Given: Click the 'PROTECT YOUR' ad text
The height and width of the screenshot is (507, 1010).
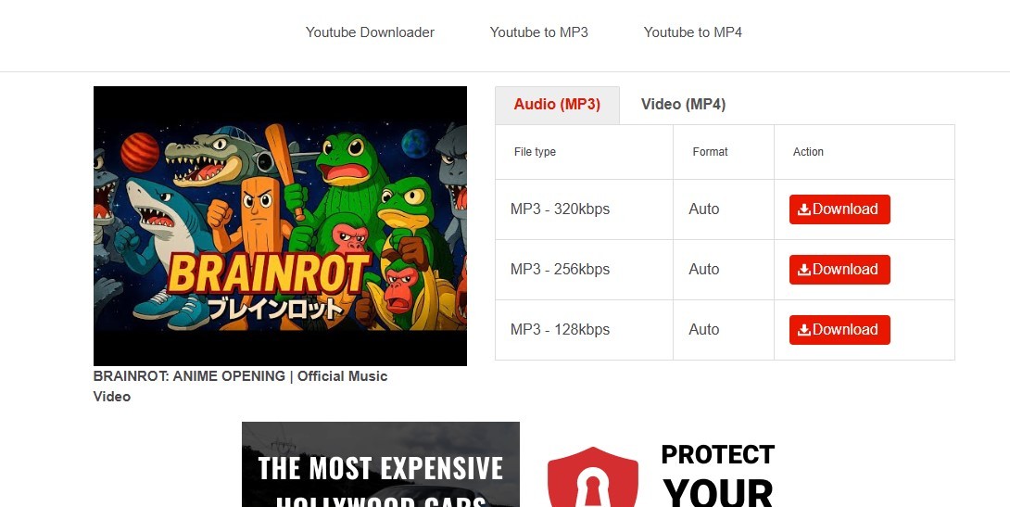Looking at the screenshot, I should pyautogui.click(x=717, y=475).
